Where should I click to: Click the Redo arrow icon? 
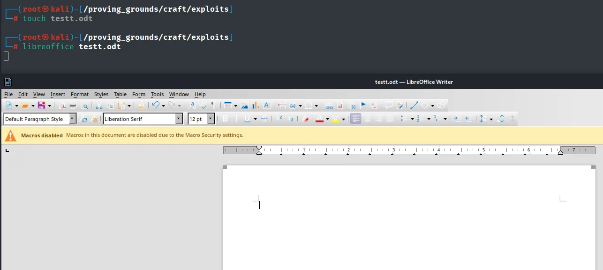pos(171,105)
